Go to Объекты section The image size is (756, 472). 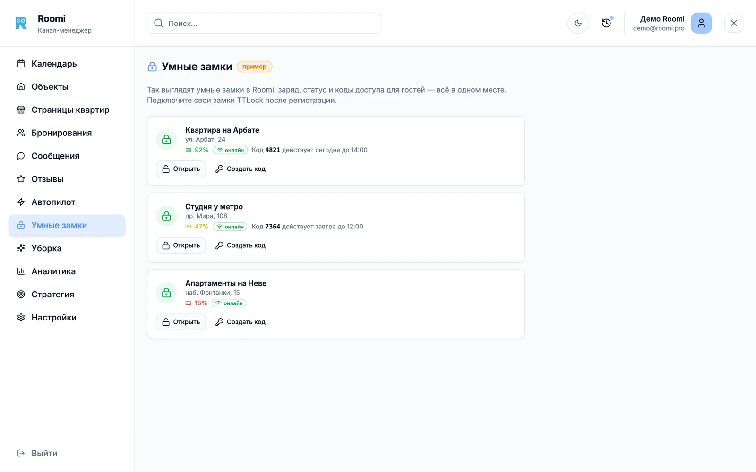click(x=67, y=87)
